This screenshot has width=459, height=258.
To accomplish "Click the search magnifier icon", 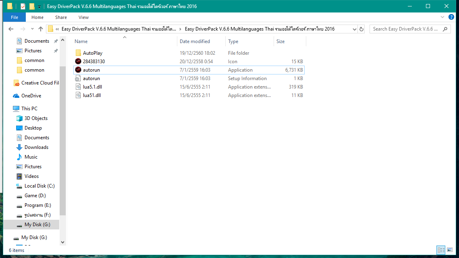I will tap(445, 29).
